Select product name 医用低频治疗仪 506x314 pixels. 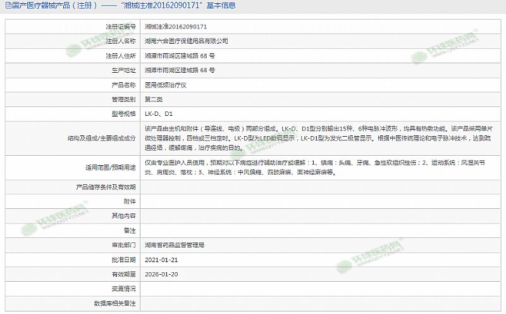coord(166,85)
